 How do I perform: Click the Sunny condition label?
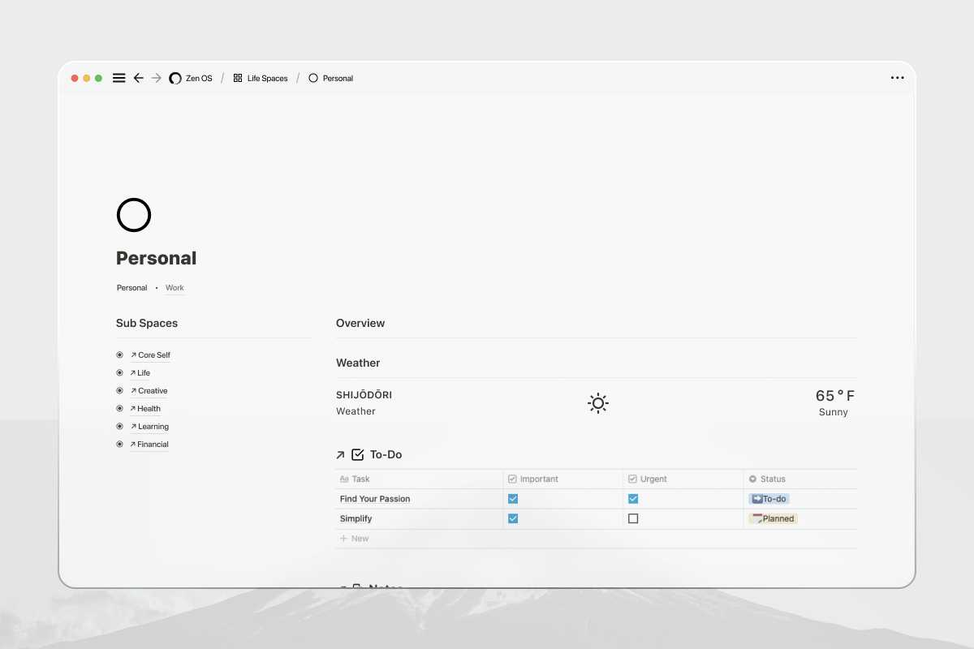834,412
